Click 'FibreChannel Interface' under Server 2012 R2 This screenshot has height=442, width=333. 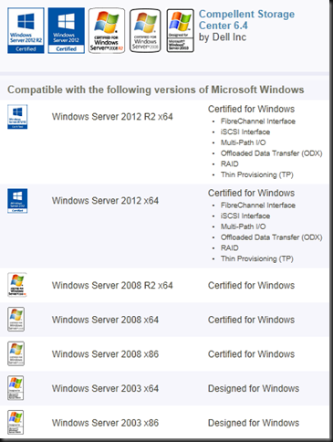(x=258, y=121)
